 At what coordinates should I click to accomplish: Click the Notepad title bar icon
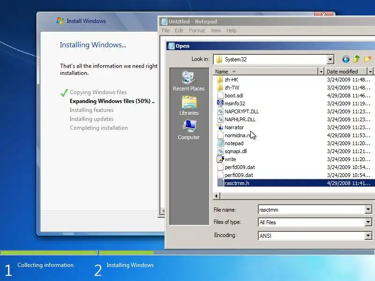[x=165, y=22]
